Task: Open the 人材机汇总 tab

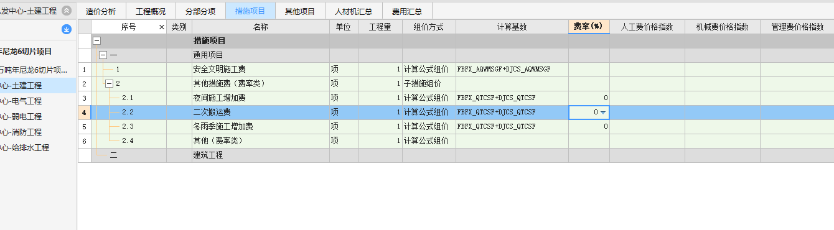Action: pyautogui.click(x=354, y=11)
